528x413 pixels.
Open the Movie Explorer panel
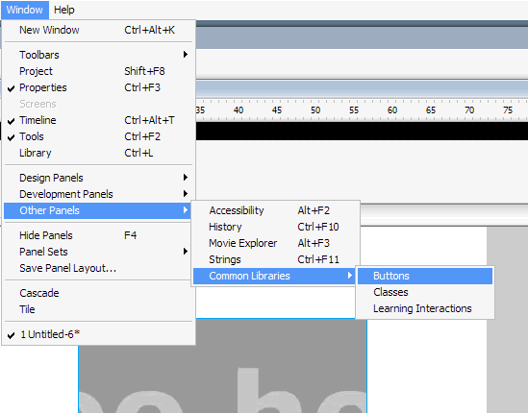(274, 243)
